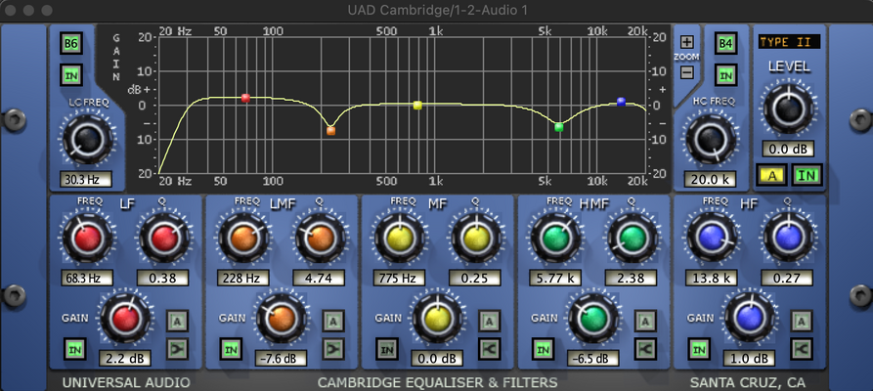This screenshot has height=391, width=873.
Task: Click the -6.5 dB HMF gain field
Action: (x=592, y=358)
